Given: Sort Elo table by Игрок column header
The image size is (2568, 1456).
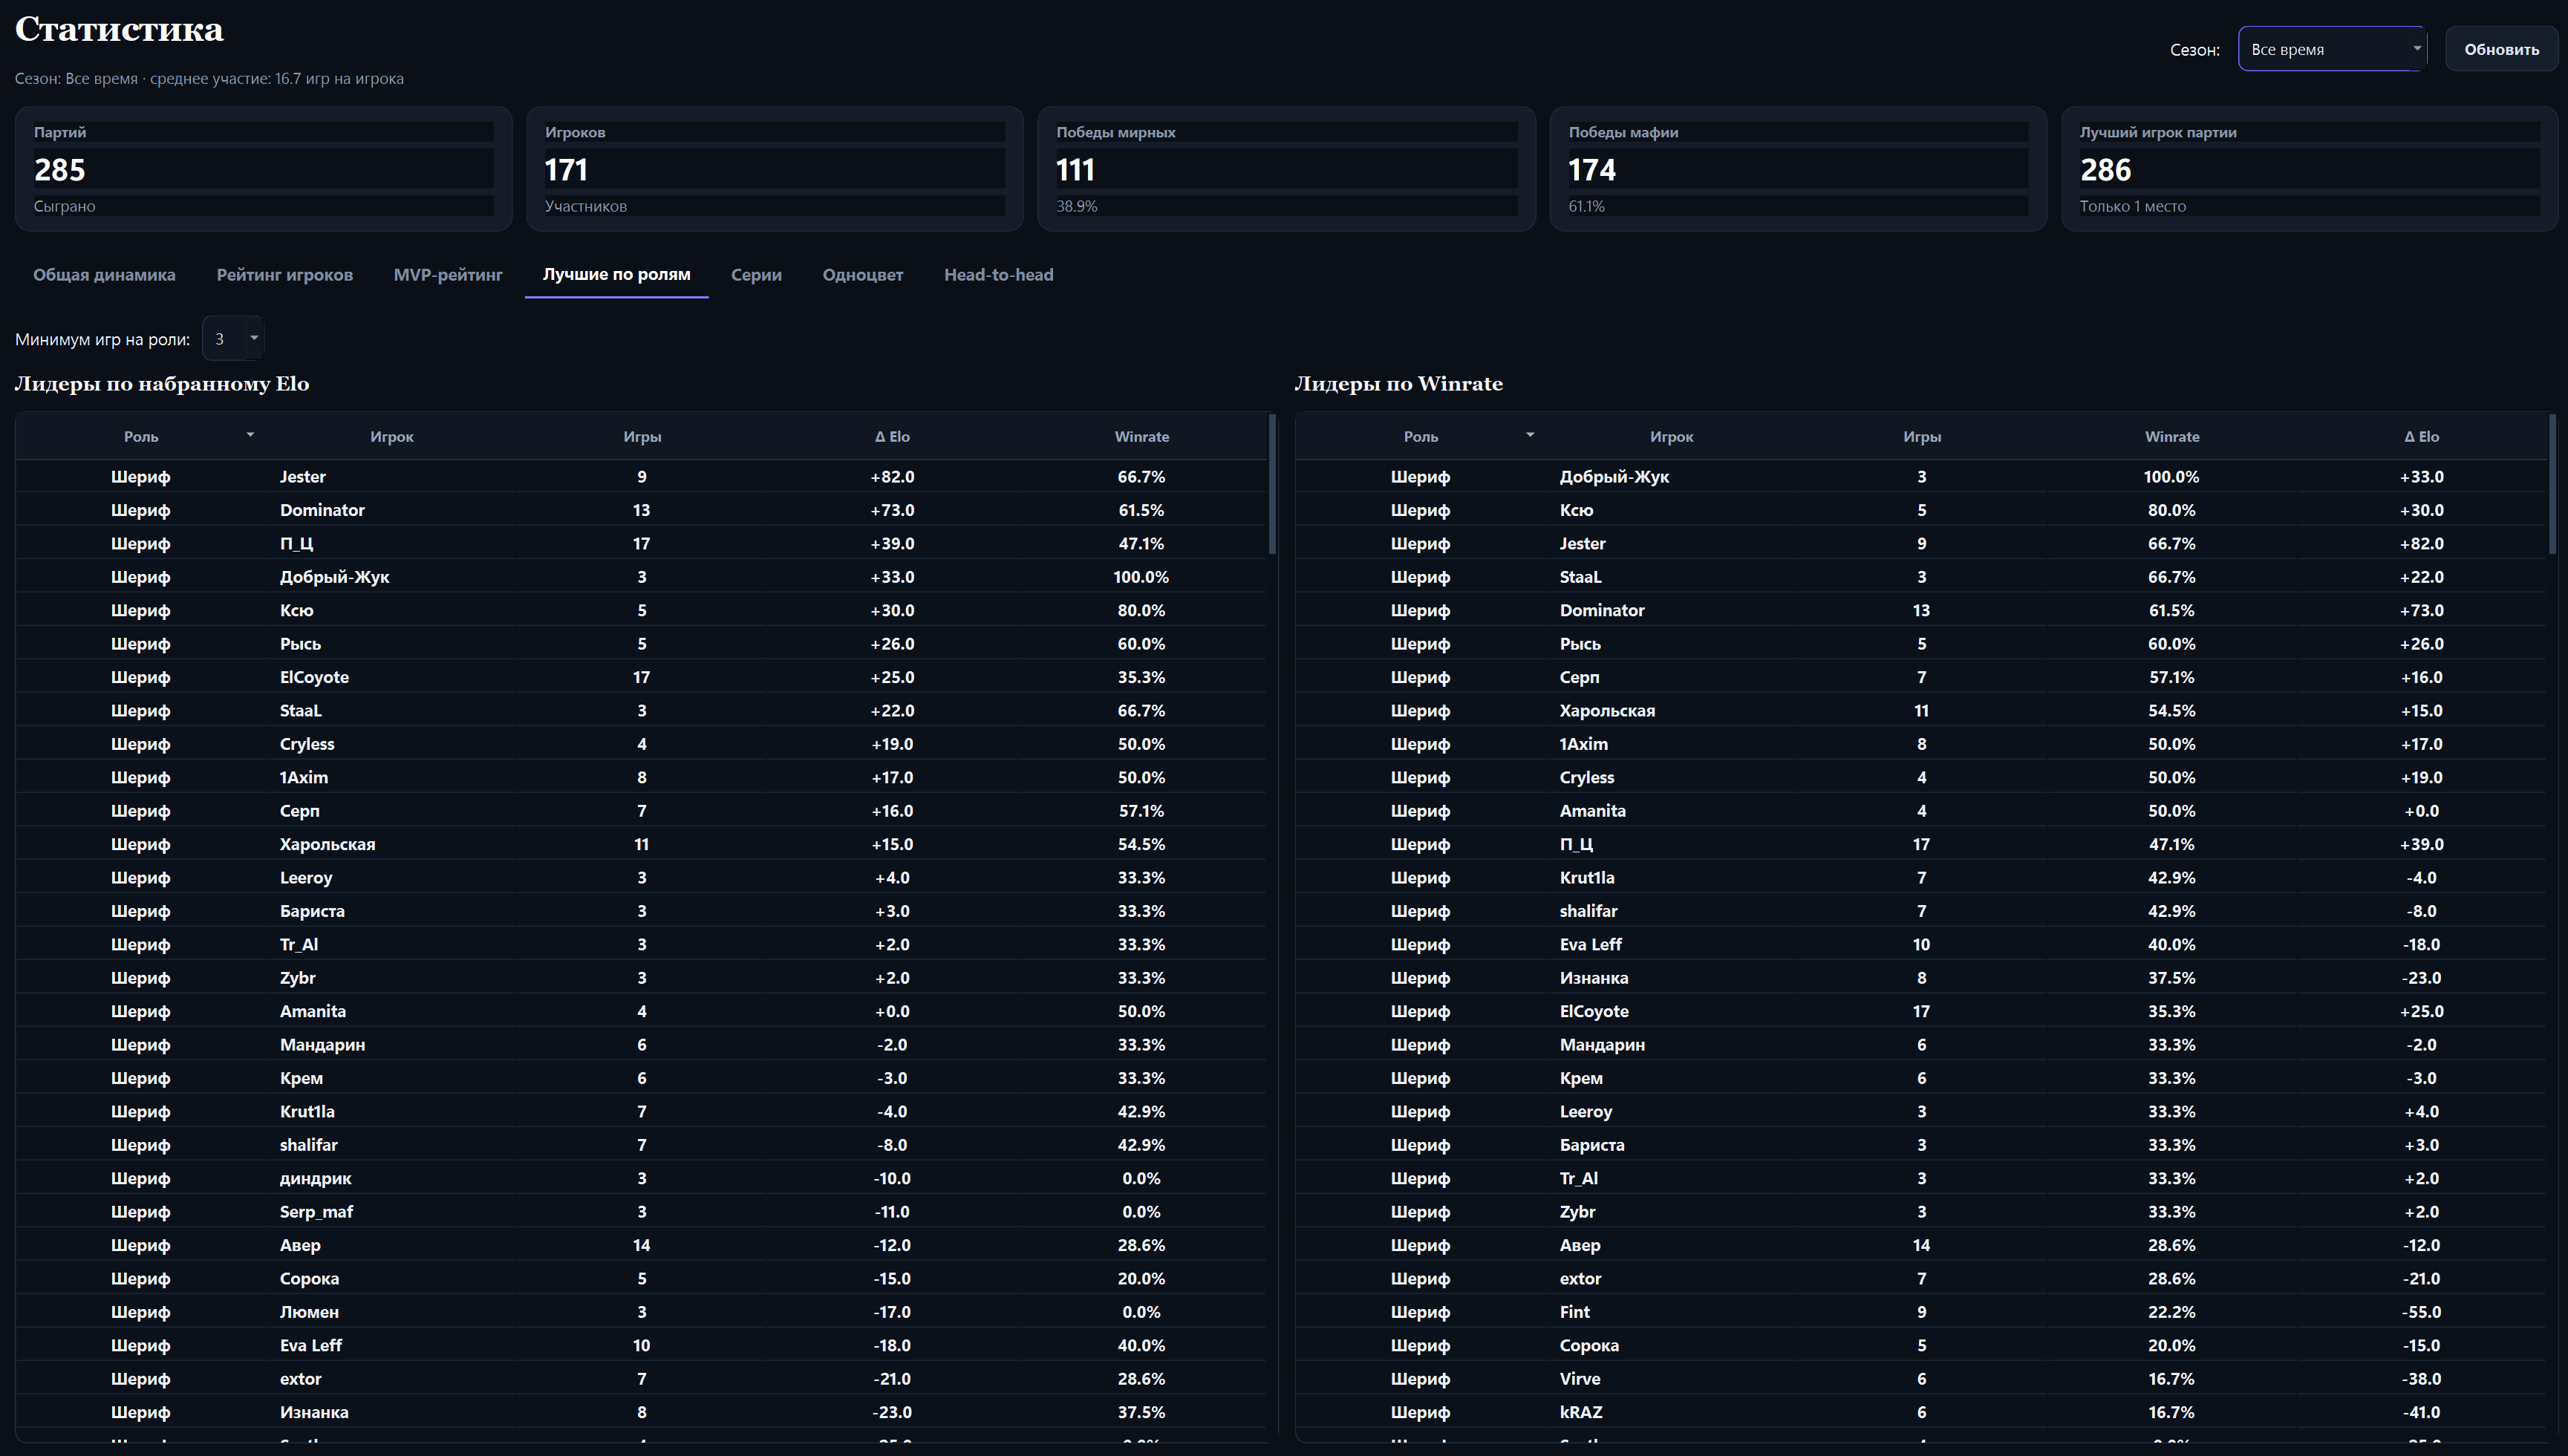Looking at the screenshot, I should click(391, 437).
